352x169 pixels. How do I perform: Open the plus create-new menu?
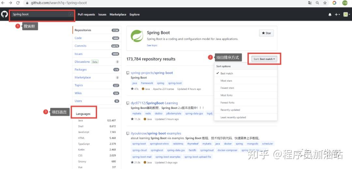click(x=337, y=15)
